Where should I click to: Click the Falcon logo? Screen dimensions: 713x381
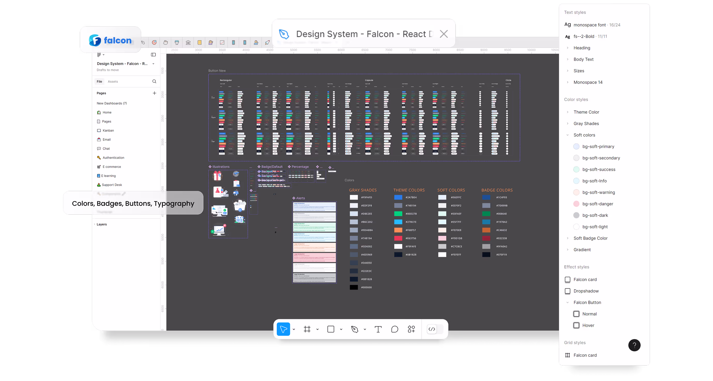[110, 40]
